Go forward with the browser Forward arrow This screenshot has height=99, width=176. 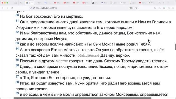point(7,8)
